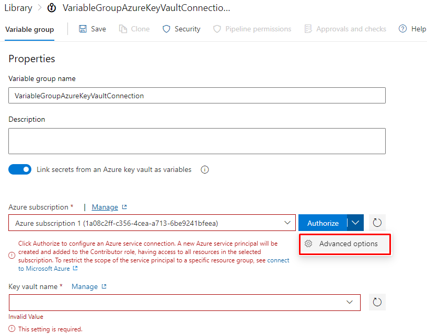The height and width of the screenshot is (335, 427).
Task: Click the Save disk icon
Action: pos(83,29)
